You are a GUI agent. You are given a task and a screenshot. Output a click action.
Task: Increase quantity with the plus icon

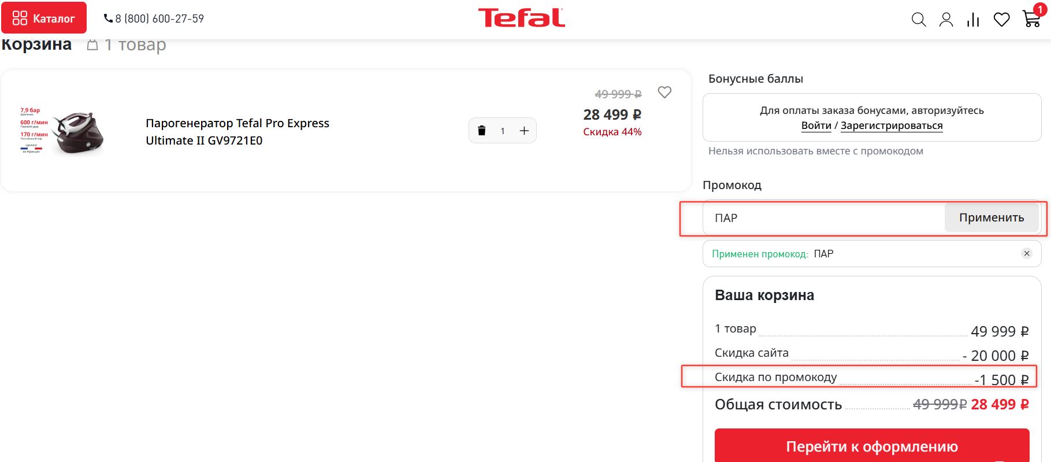[x=524, y=131]
